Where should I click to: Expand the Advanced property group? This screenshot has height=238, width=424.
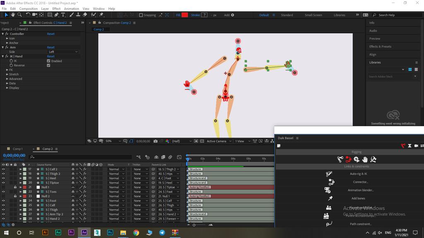[7, 79]
